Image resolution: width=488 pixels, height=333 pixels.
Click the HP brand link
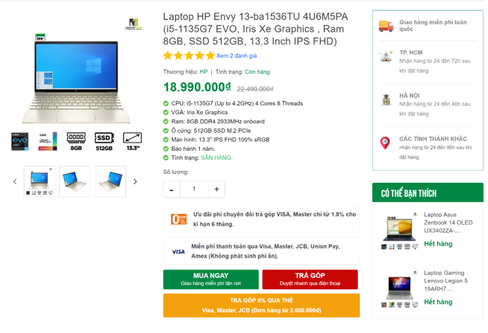click(204, 72)
